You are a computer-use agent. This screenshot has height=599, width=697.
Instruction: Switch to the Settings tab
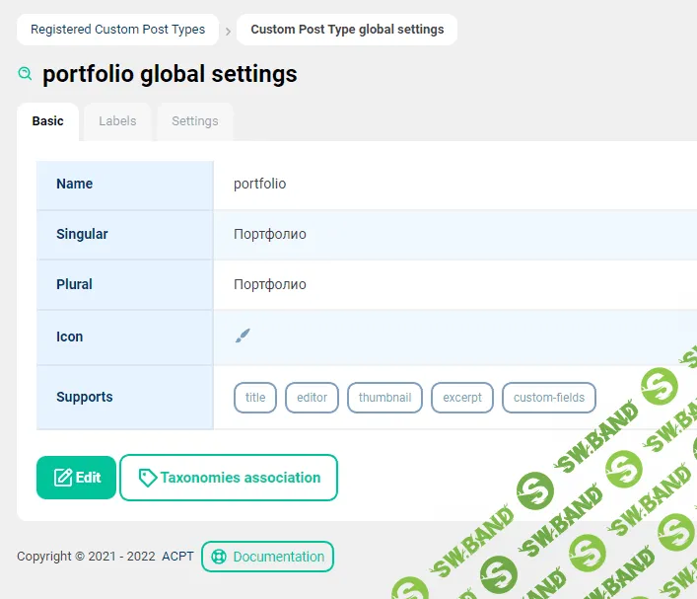194,121
